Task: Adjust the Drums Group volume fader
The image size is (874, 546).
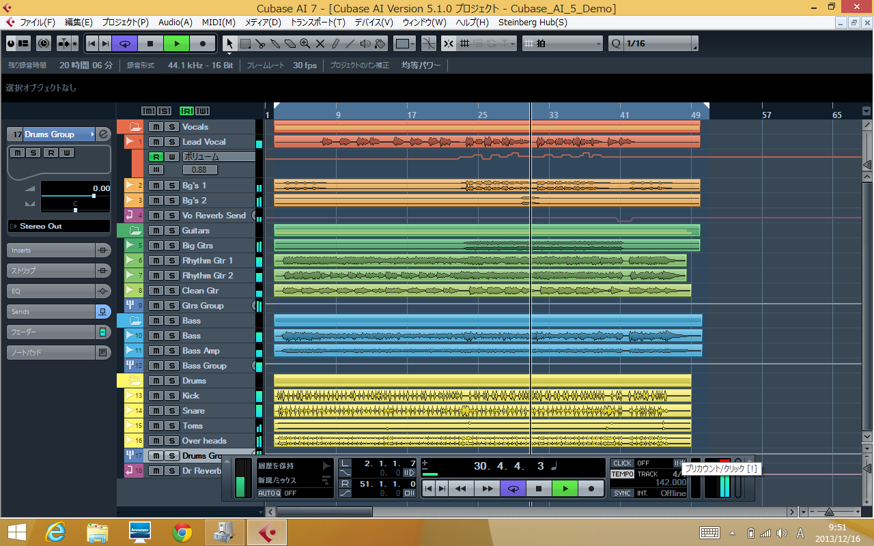Action: click(x=94, y=195)
